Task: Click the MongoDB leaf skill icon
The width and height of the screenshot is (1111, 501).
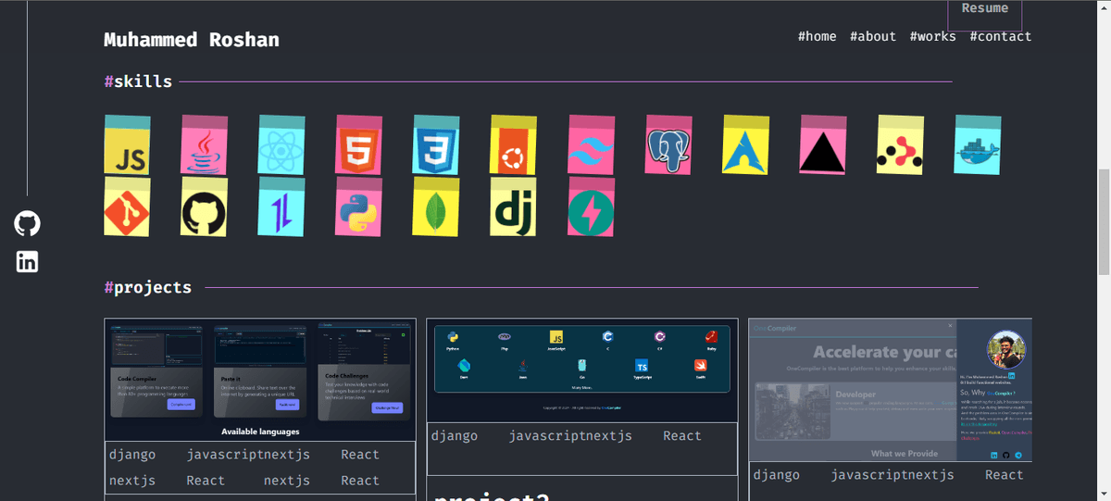Action: (436, 207)
